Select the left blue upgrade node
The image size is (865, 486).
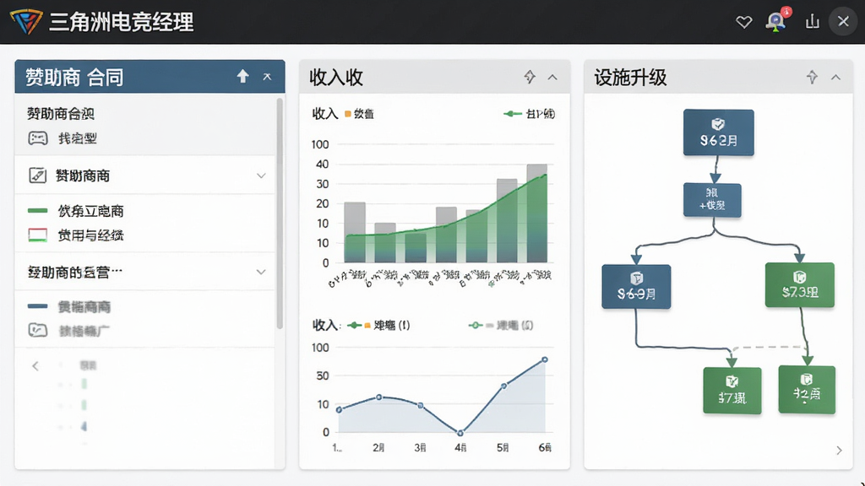click(636, 287)
